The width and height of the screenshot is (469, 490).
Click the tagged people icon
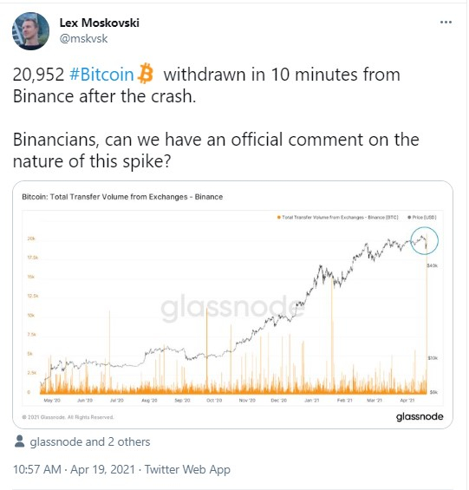click(x=19, y=441)
